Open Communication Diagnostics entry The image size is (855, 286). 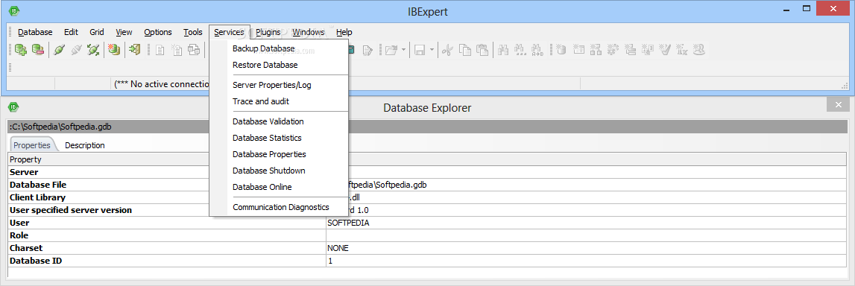(x=279, y=207)
